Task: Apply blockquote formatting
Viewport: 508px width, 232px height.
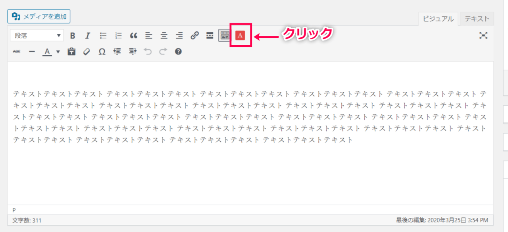Action: [133, 35]
